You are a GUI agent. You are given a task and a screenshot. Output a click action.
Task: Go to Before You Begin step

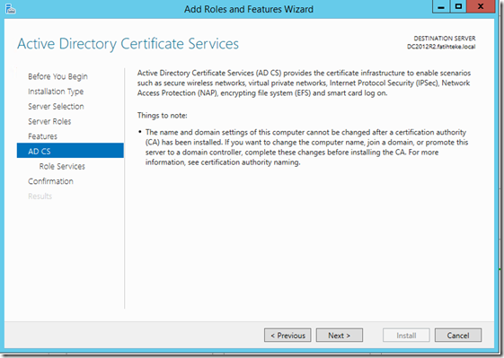pyautogui.click(x=57, y=76)
